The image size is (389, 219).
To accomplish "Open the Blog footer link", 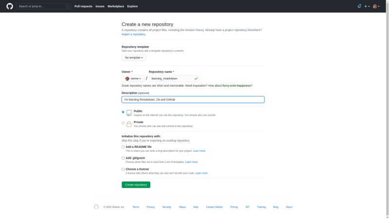I will (x=276, y=207).
